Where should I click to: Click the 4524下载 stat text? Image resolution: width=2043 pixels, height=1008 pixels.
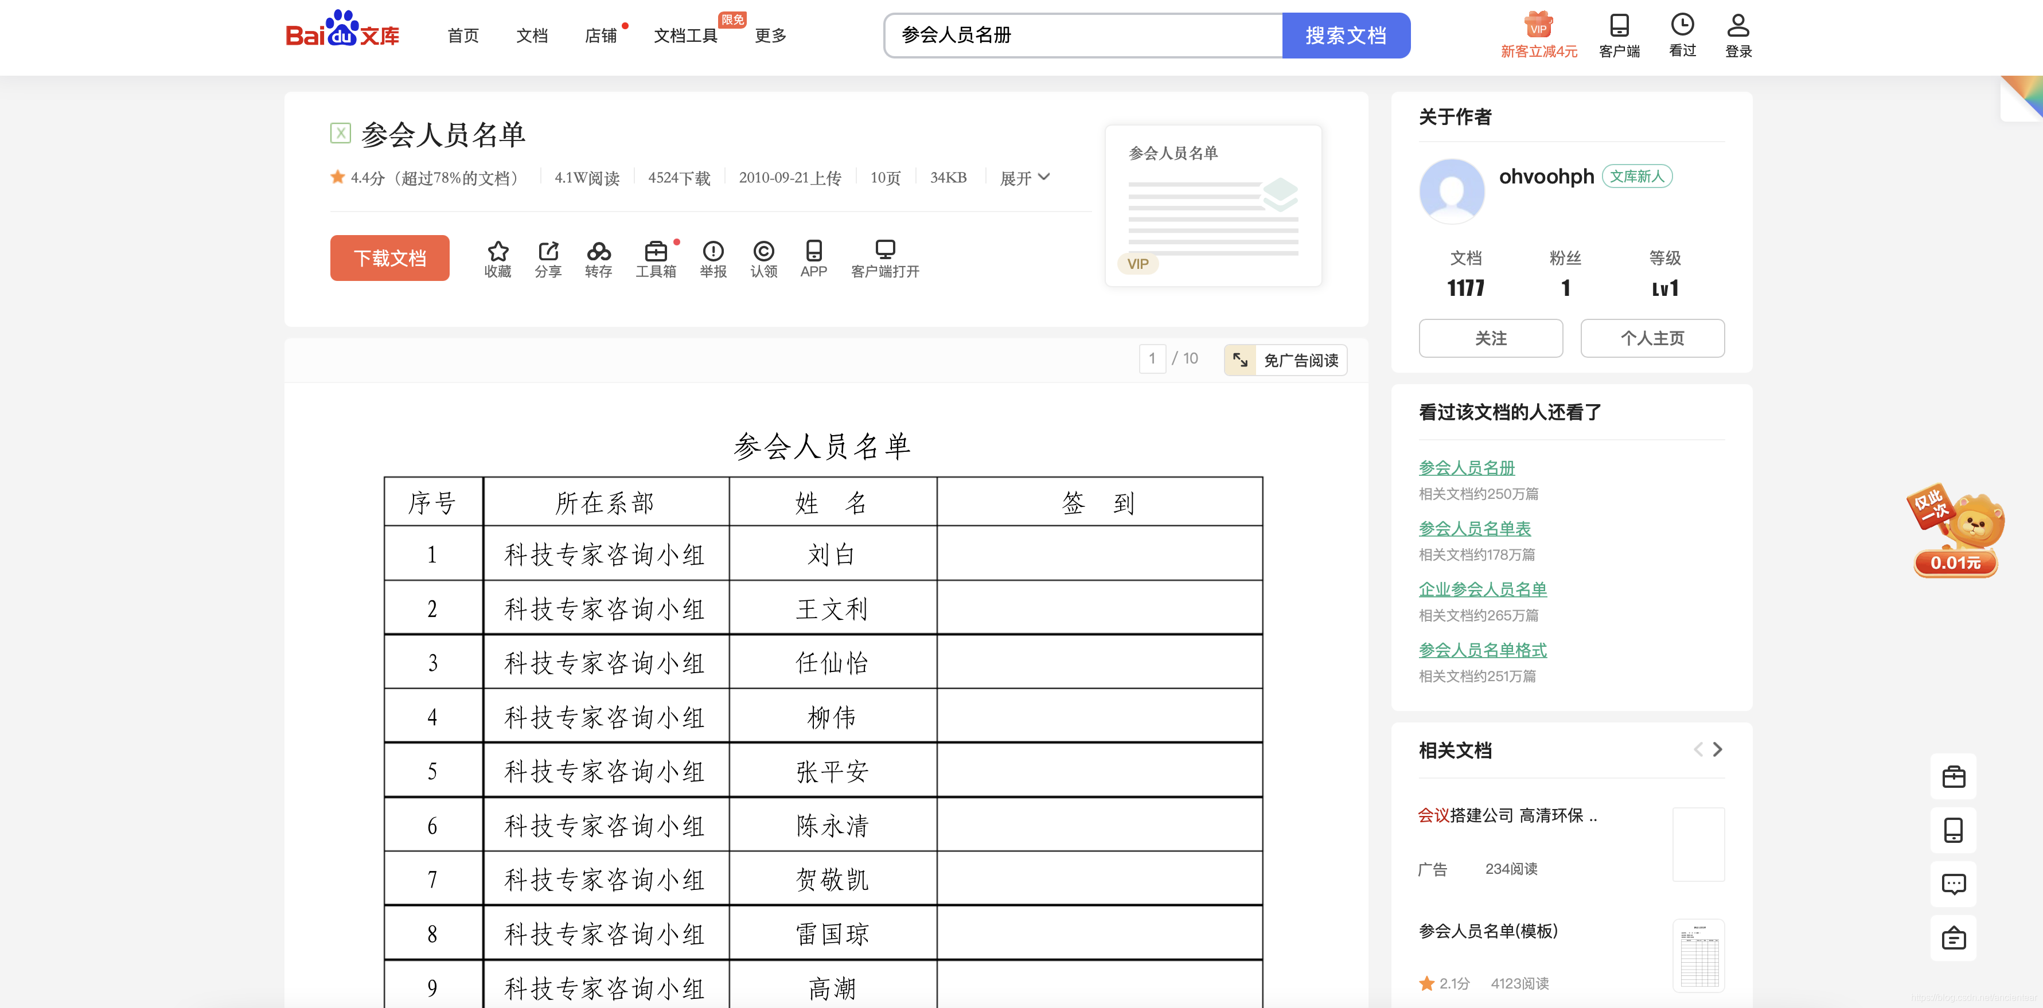point(679,178)
